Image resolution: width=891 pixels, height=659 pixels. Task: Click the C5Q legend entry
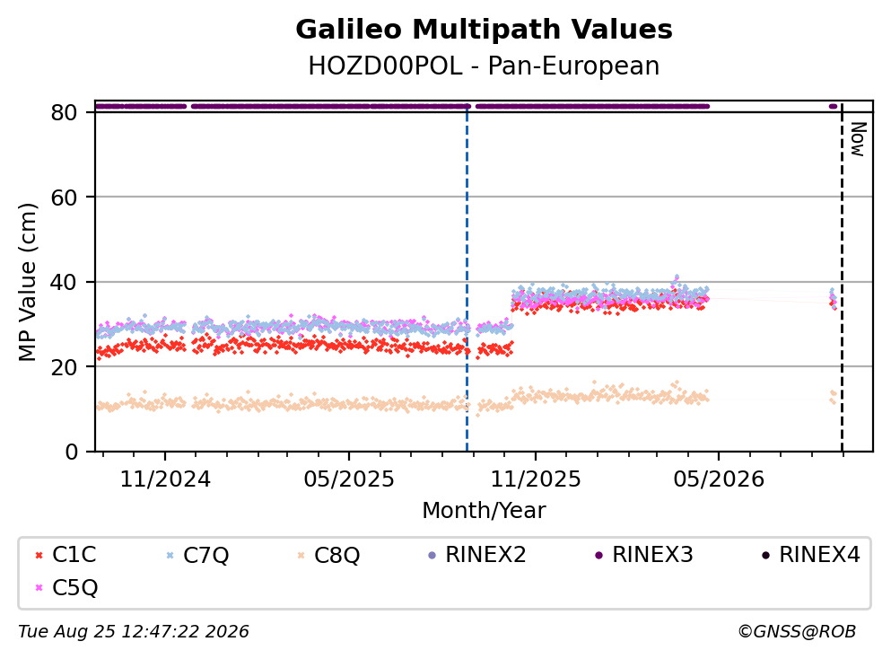tap(66, 587)
